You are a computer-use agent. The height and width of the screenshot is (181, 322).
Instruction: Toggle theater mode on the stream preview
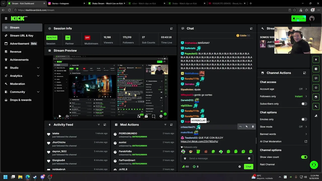146,116
